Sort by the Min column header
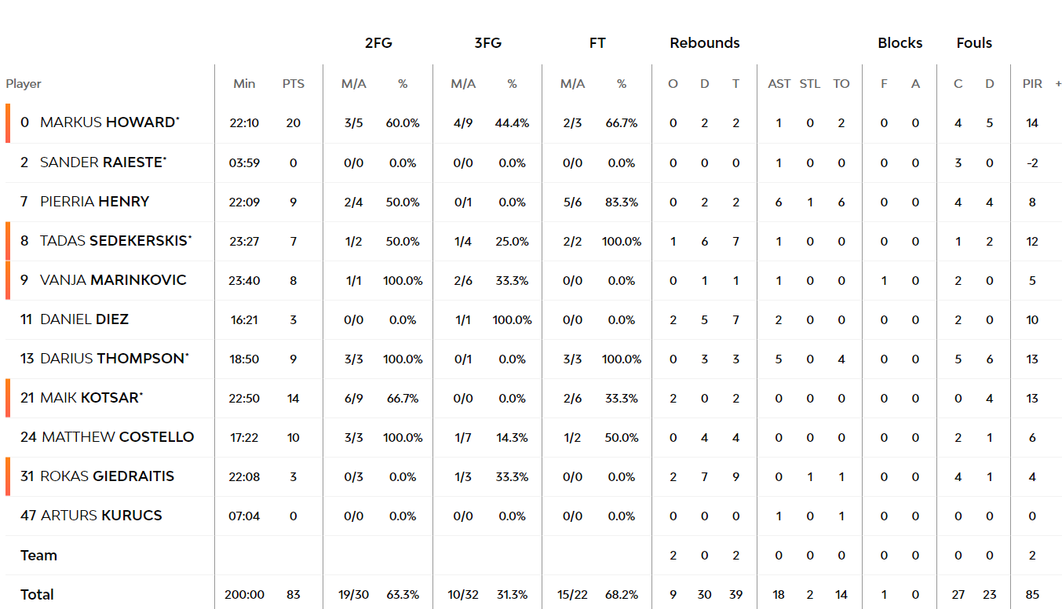1062x609 pixels. coord(244,84)
